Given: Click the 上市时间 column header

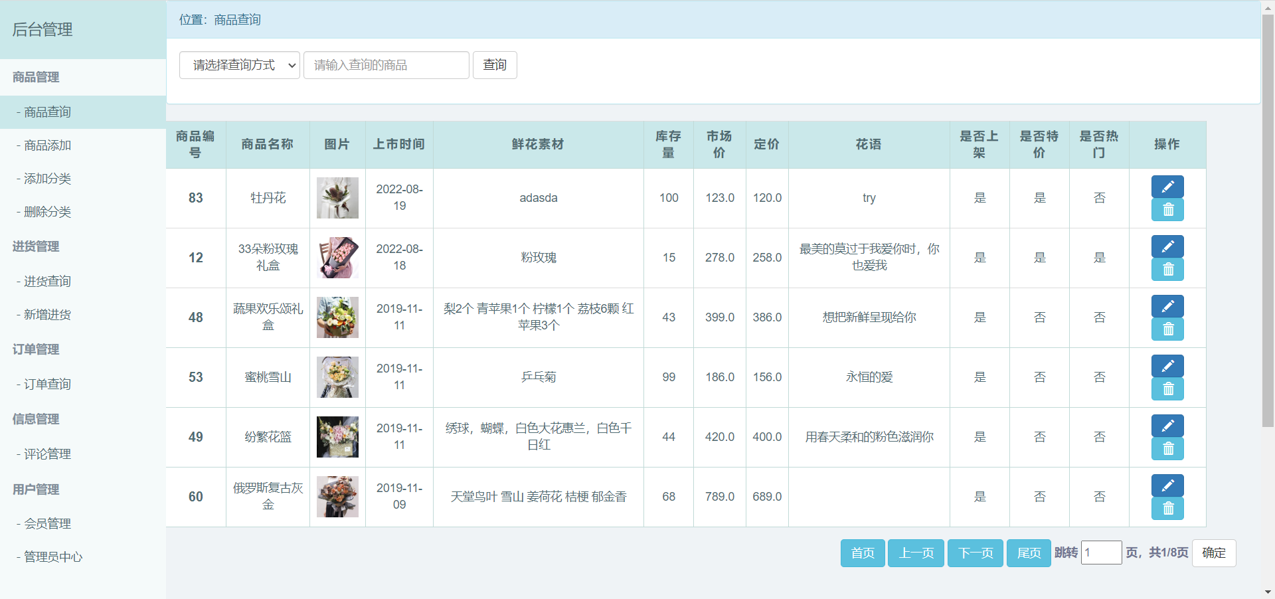Looking at the screenshot, I should [x=398, y=144].
